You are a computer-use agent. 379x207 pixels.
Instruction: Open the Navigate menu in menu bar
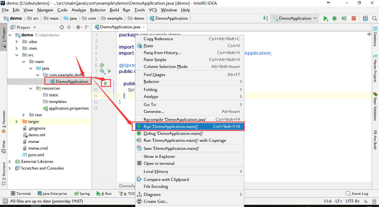45,10
